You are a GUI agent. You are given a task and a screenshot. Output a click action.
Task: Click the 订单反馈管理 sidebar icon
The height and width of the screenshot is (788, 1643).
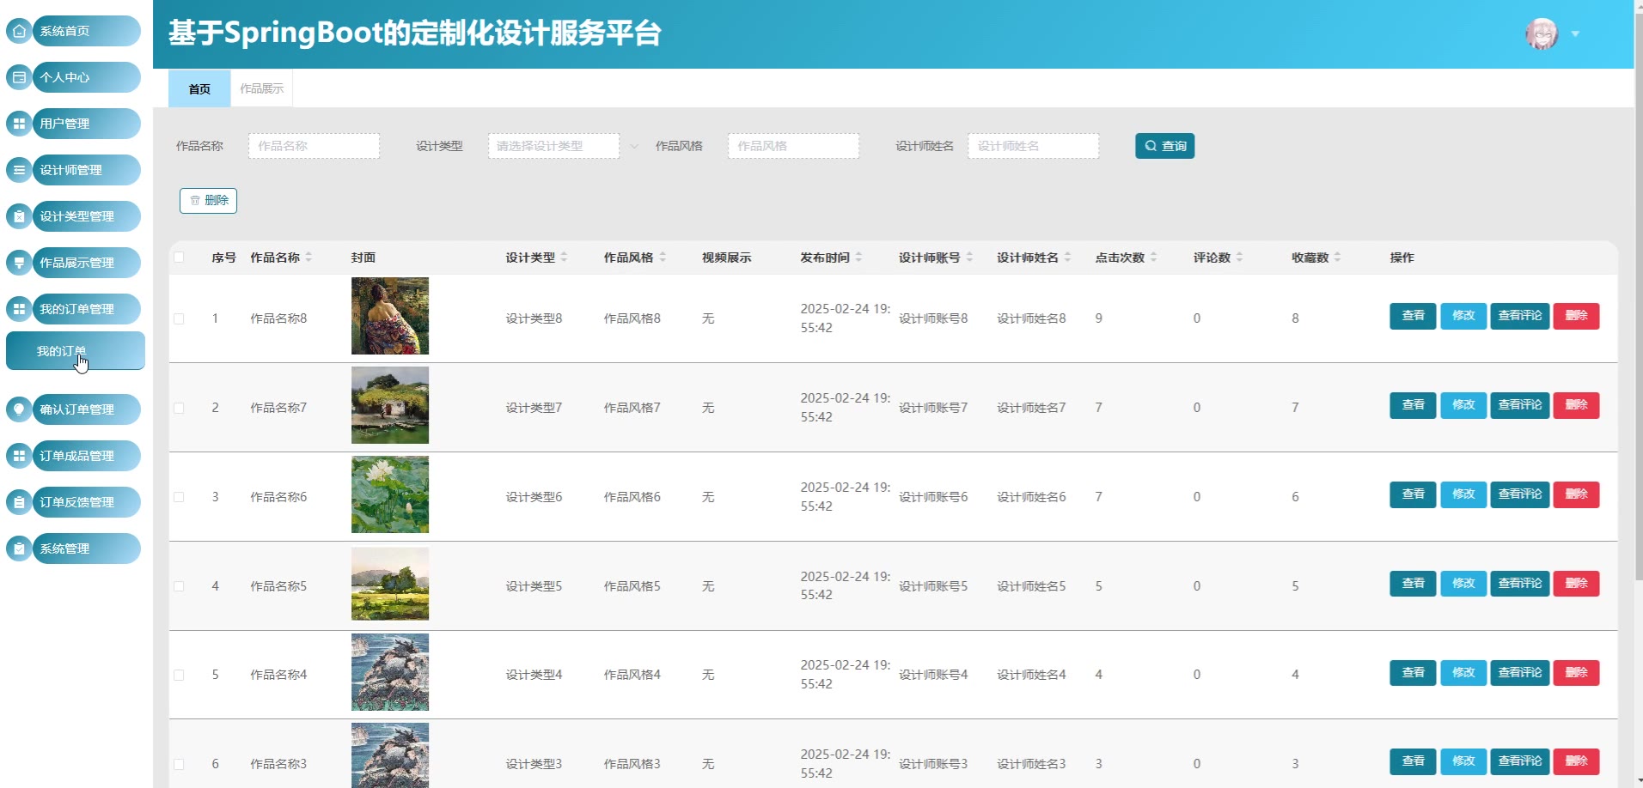click(x=19, y=502)
